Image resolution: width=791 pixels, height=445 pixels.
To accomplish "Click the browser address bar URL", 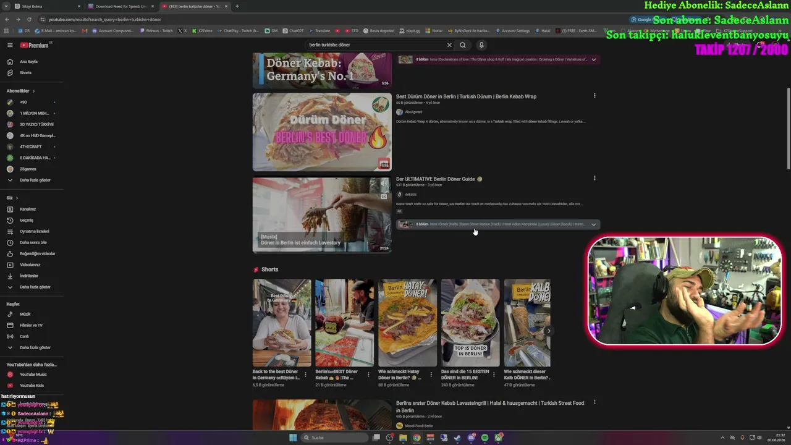I will [104, 19].
